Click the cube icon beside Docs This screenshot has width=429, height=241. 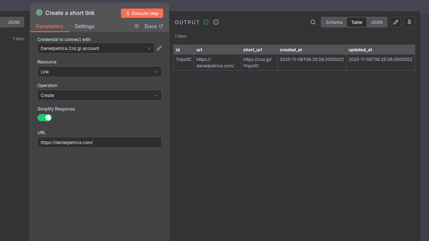coord(137,26)
